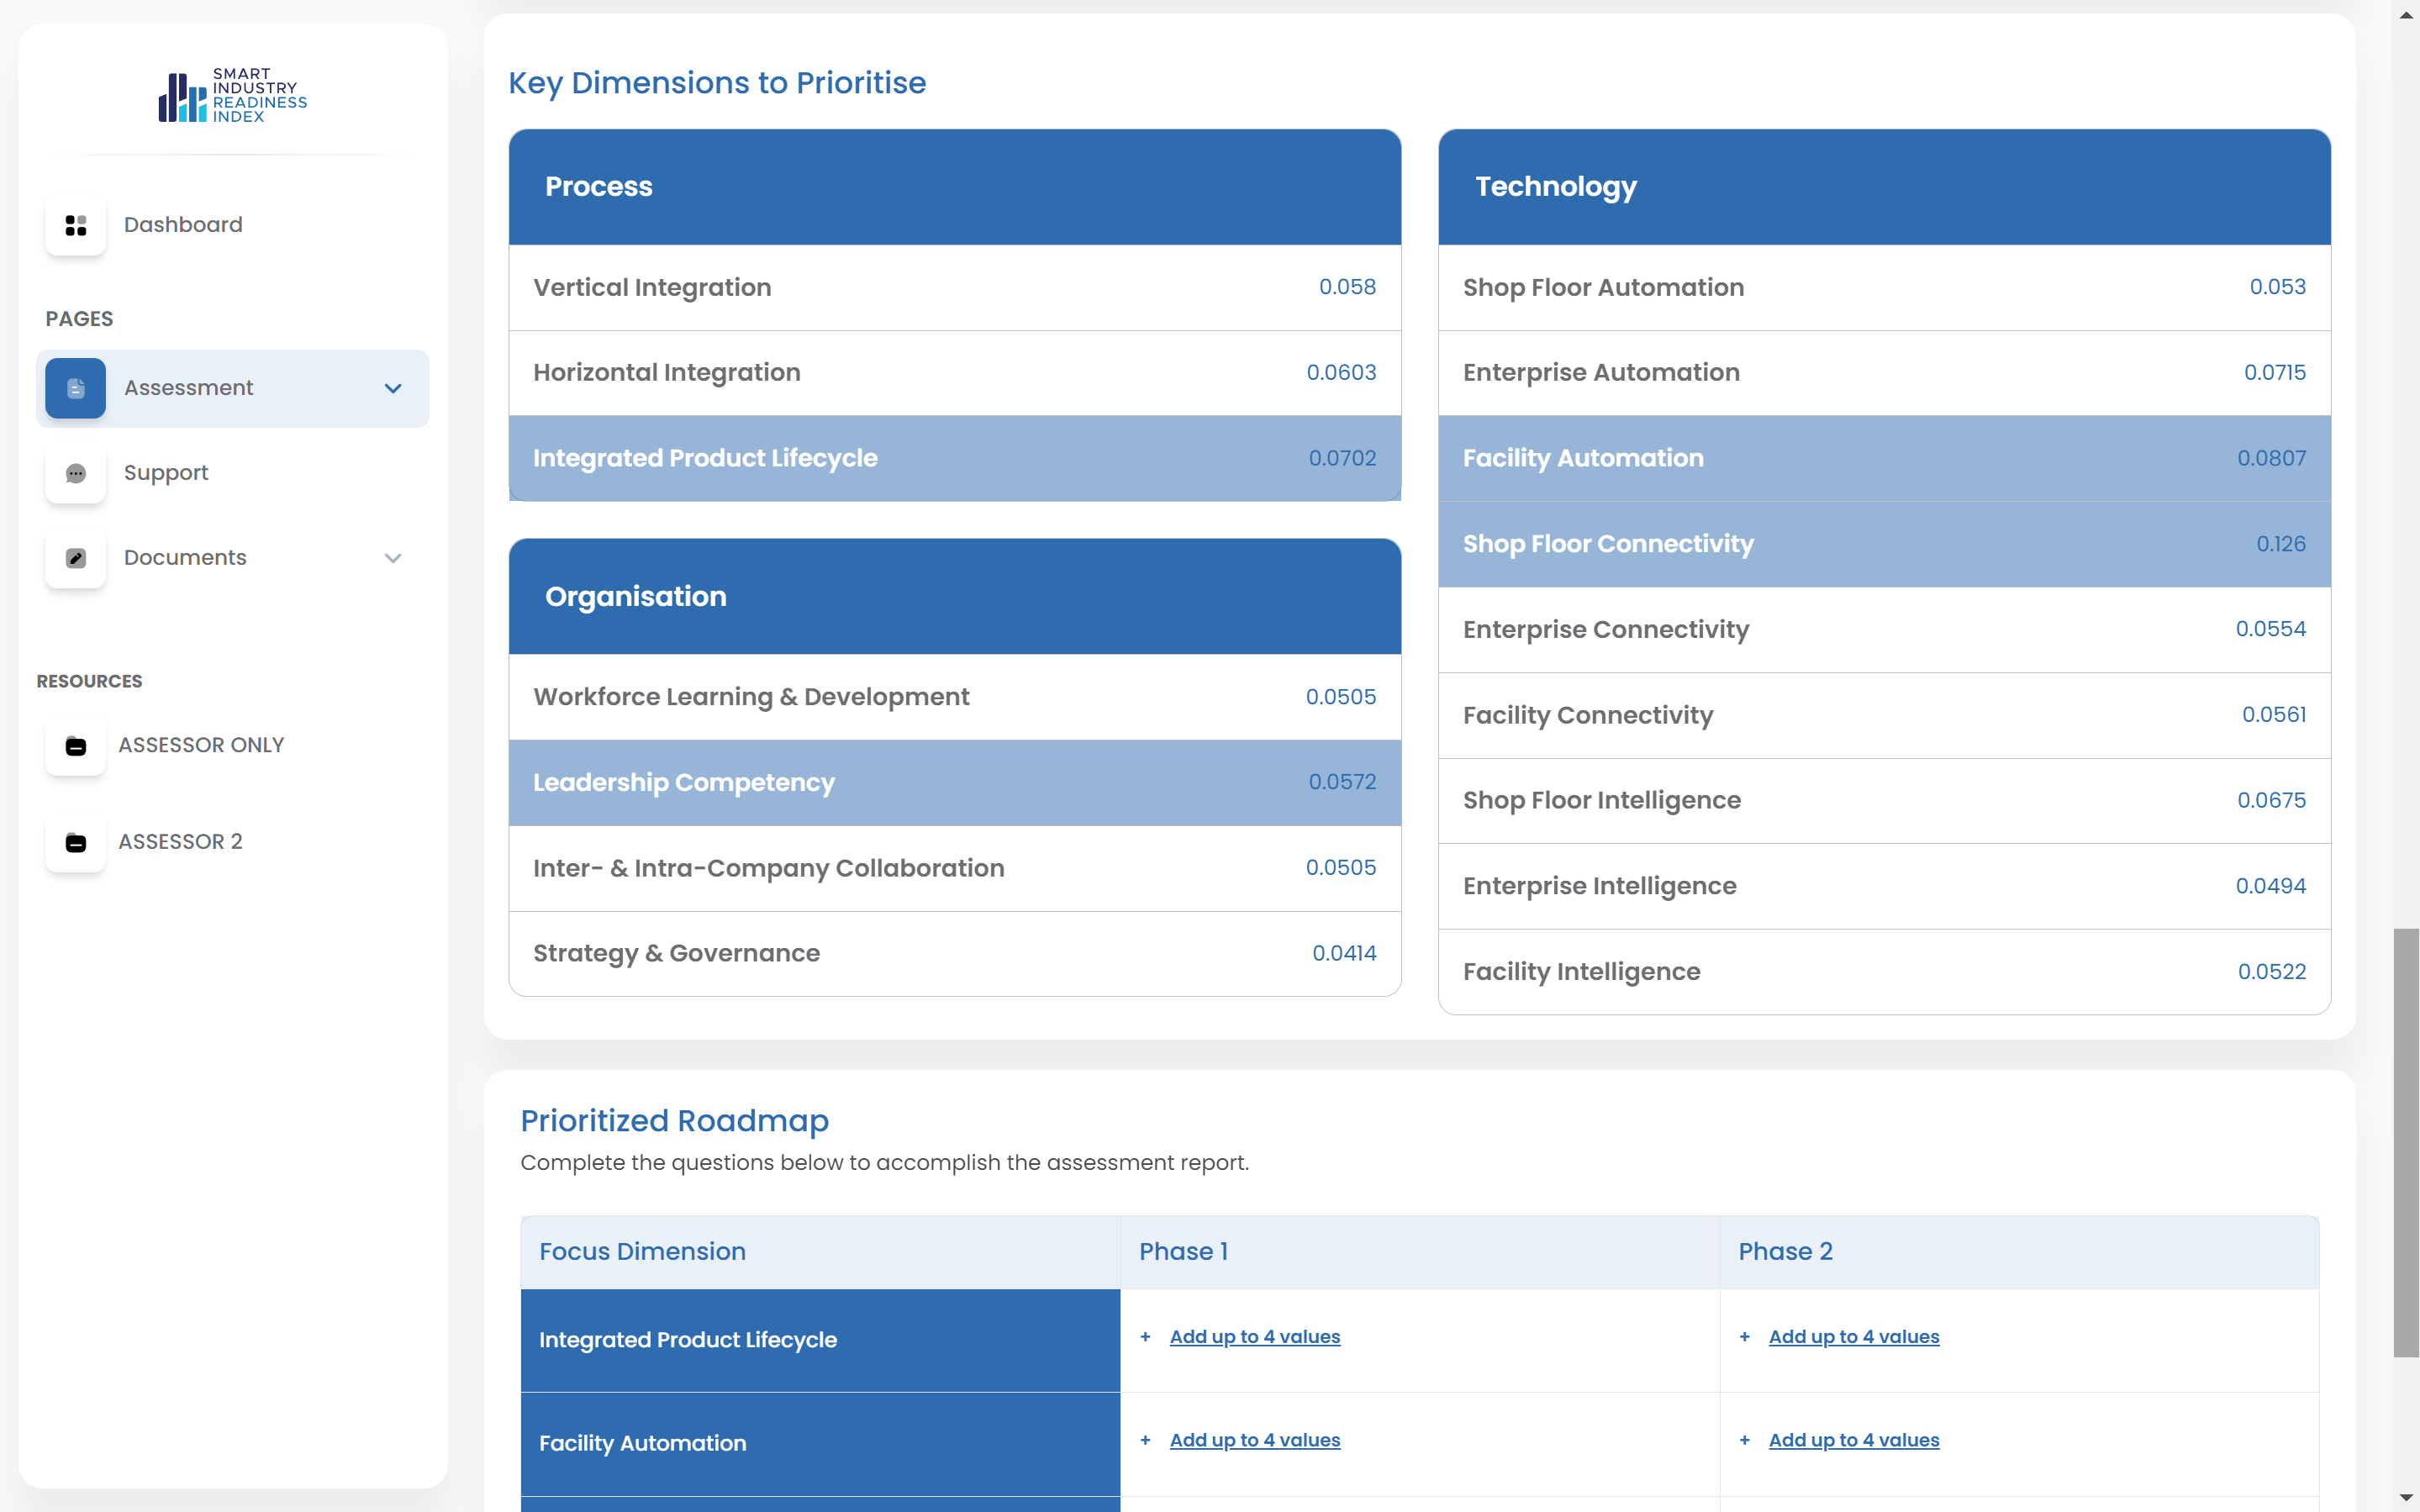Collapse the Assessment menu chevron

tap(393, 388)
